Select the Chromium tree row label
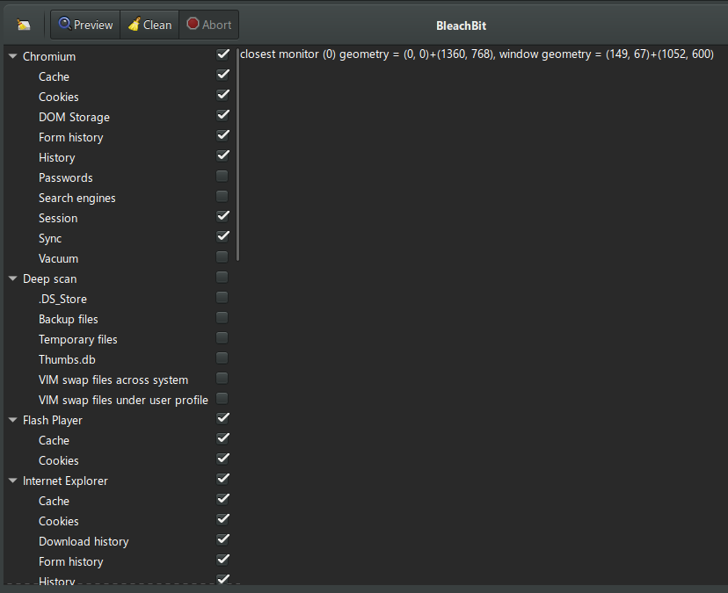728x593 pixels. point(49,56)
